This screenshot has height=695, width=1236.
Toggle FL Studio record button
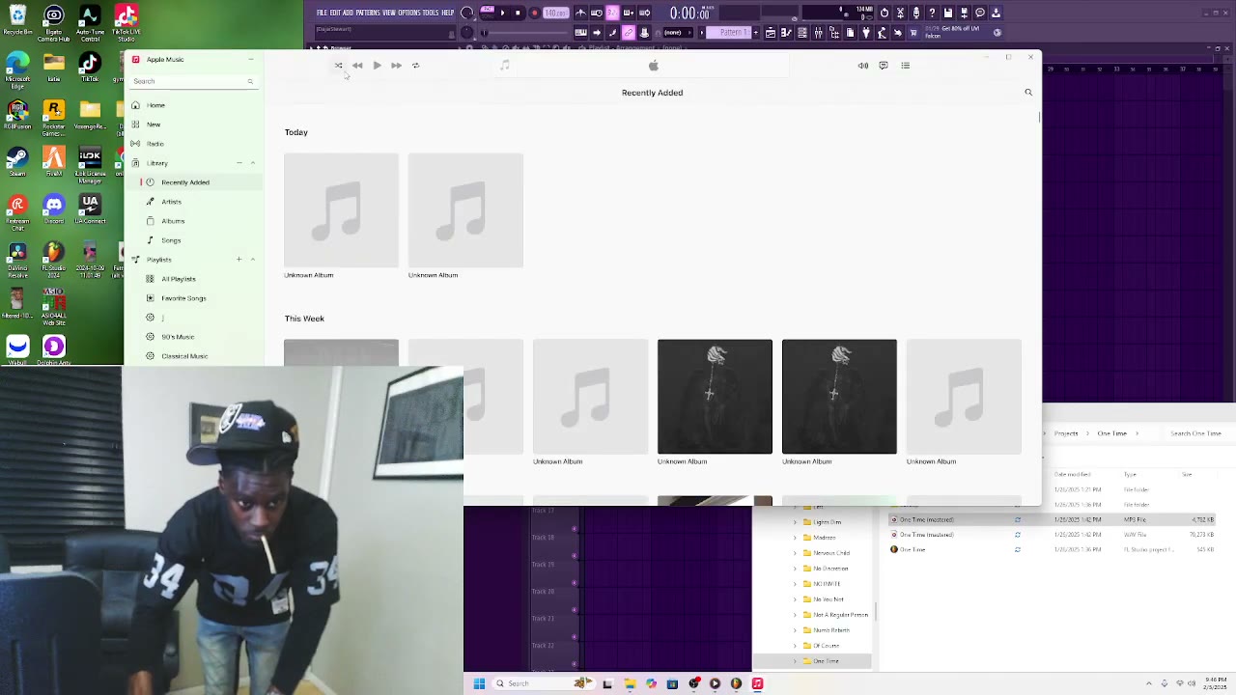point(534,14)
